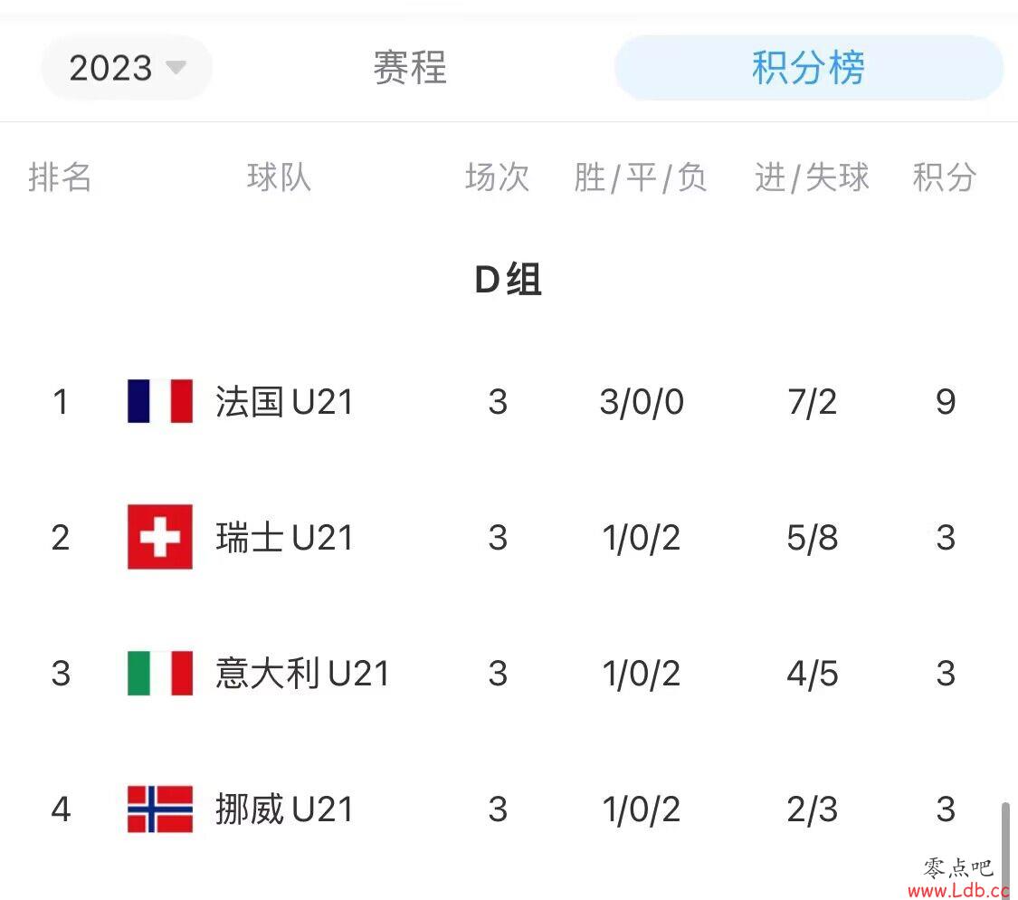Image resolution: width=1018 pixels, height=900 pixels.
Task: Click the 排名 column header
Action: pyautogui.click(x=60, y=177)
